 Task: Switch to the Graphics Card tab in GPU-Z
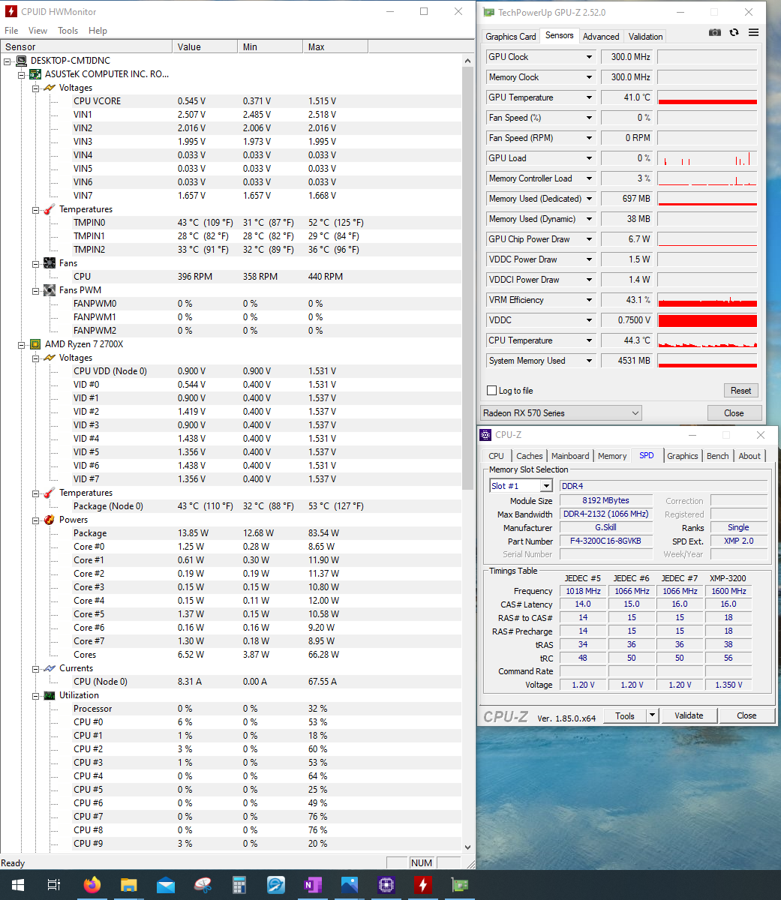pos(511,37)
